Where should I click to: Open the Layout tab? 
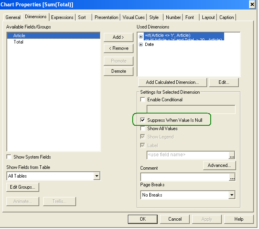coord(208,17)
